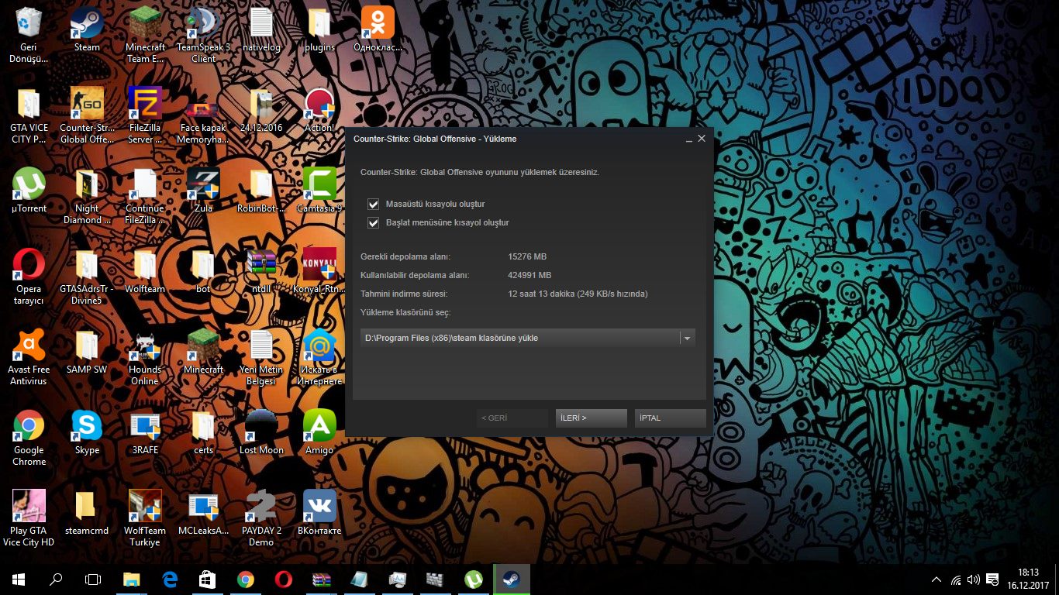Select the Skype desktop shortcut
Viewport: 1059px width, 595px height.
click(x=87, y=432)
